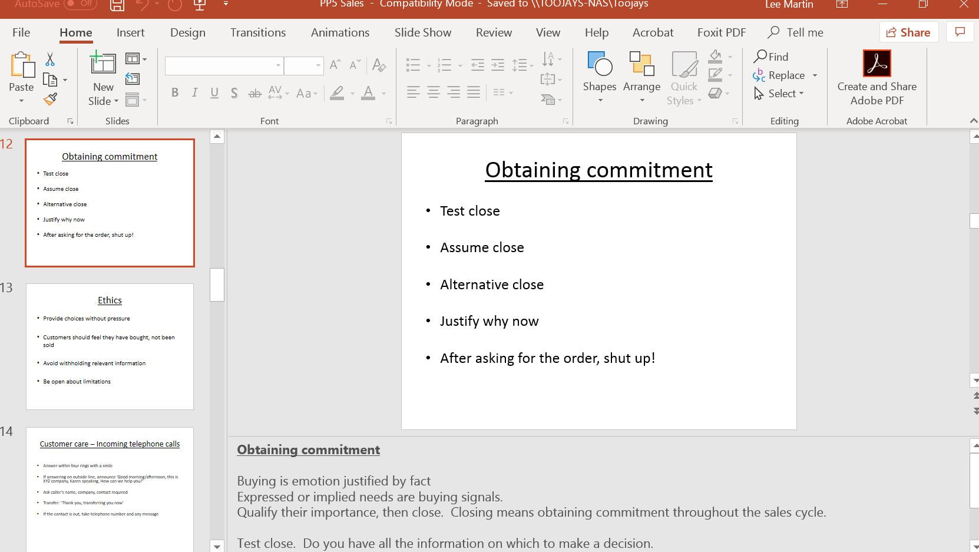
Task: Open the slide Layout dropdown
Action: tap(136, 59)
